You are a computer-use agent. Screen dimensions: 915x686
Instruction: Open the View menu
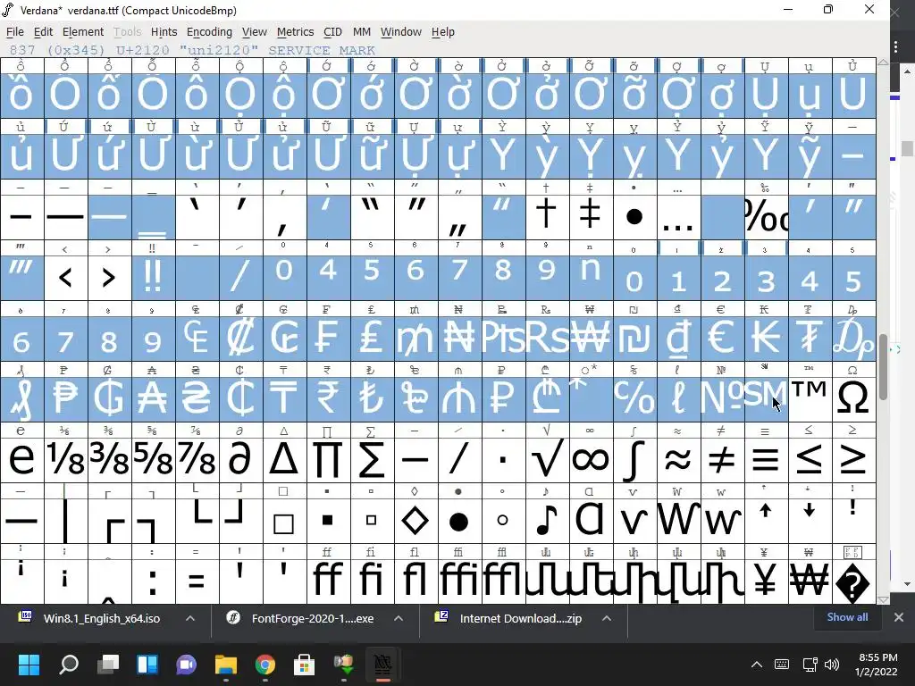tap(255, 32)
